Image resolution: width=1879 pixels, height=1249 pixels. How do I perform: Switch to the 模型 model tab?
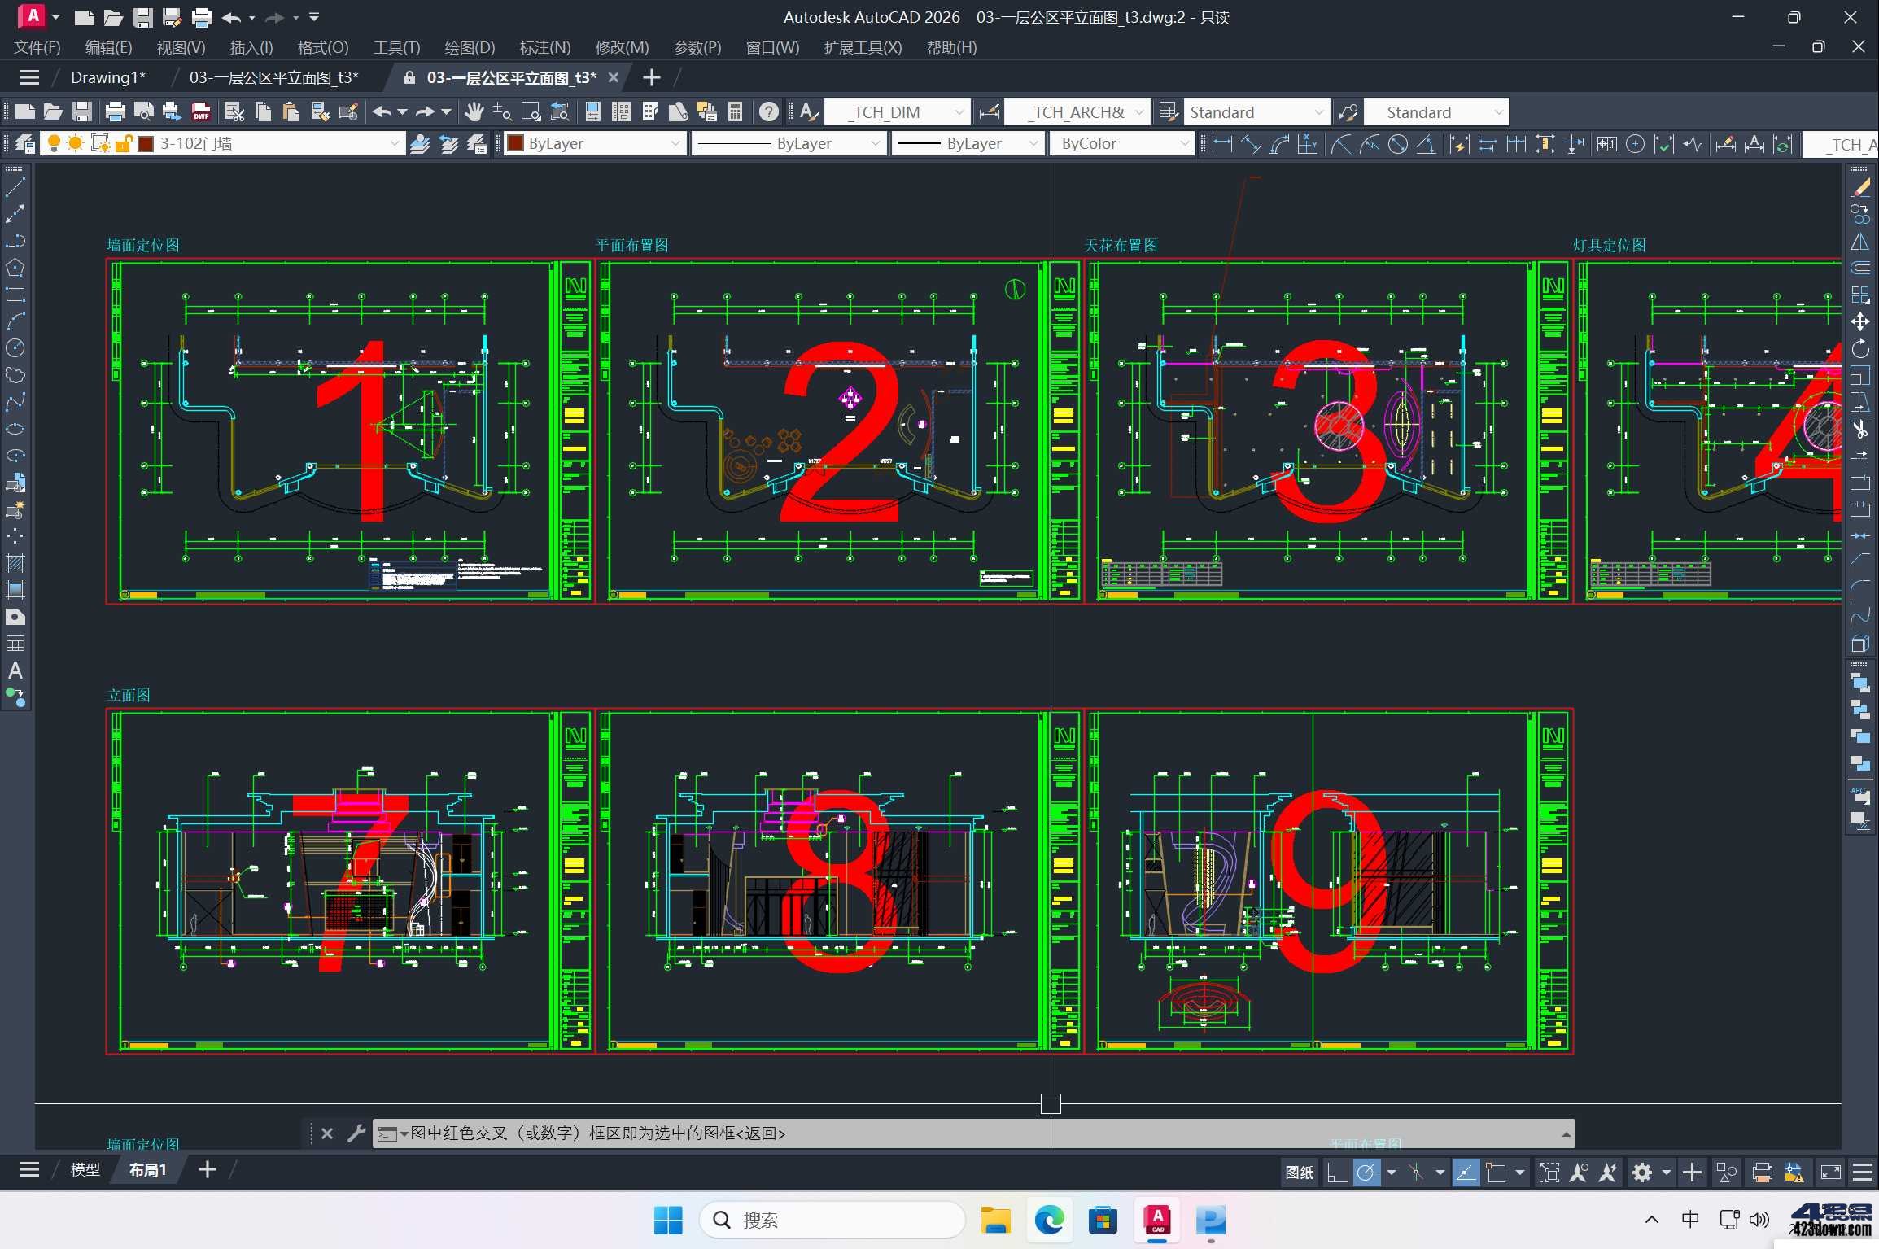point(85,1170)
